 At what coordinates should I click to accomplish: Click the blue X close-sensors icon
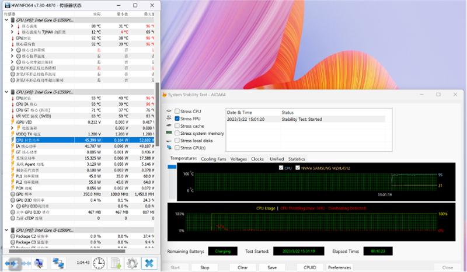(149, 263)
